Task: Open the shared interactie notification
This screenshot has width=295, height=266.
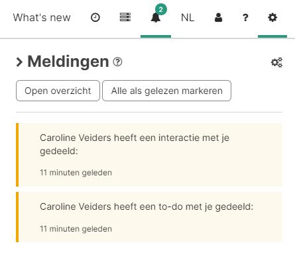Action: [x=149, y=155]
